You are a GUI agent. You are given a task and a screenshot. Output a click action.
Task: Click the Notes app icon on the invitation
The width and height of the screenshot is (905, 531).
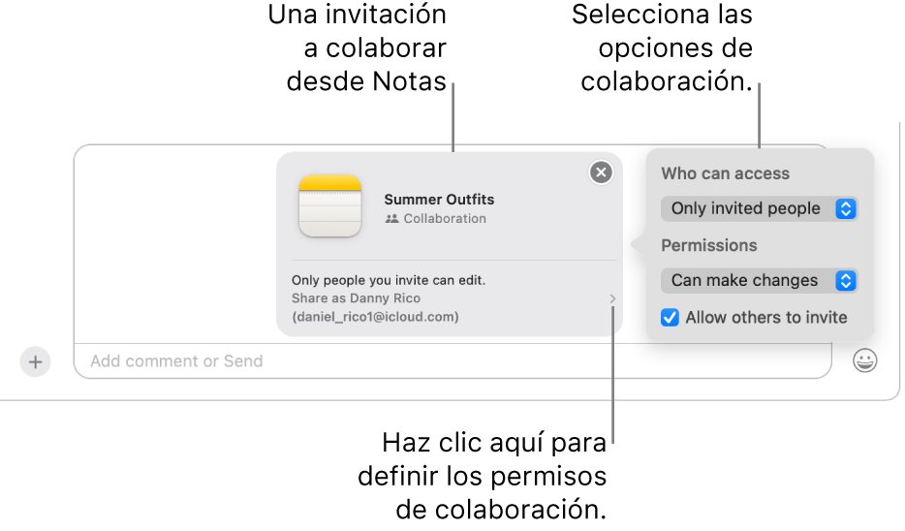(x=330, y=206)
